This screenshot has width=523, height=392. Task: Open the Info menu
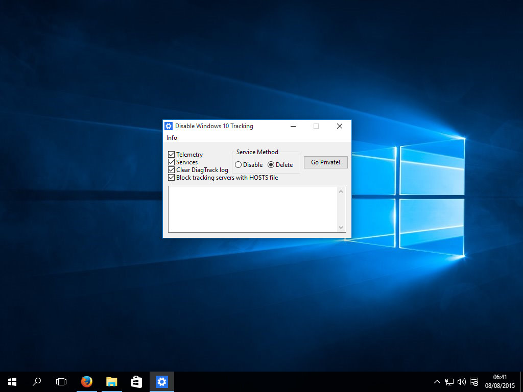click(x=172, y=138)
